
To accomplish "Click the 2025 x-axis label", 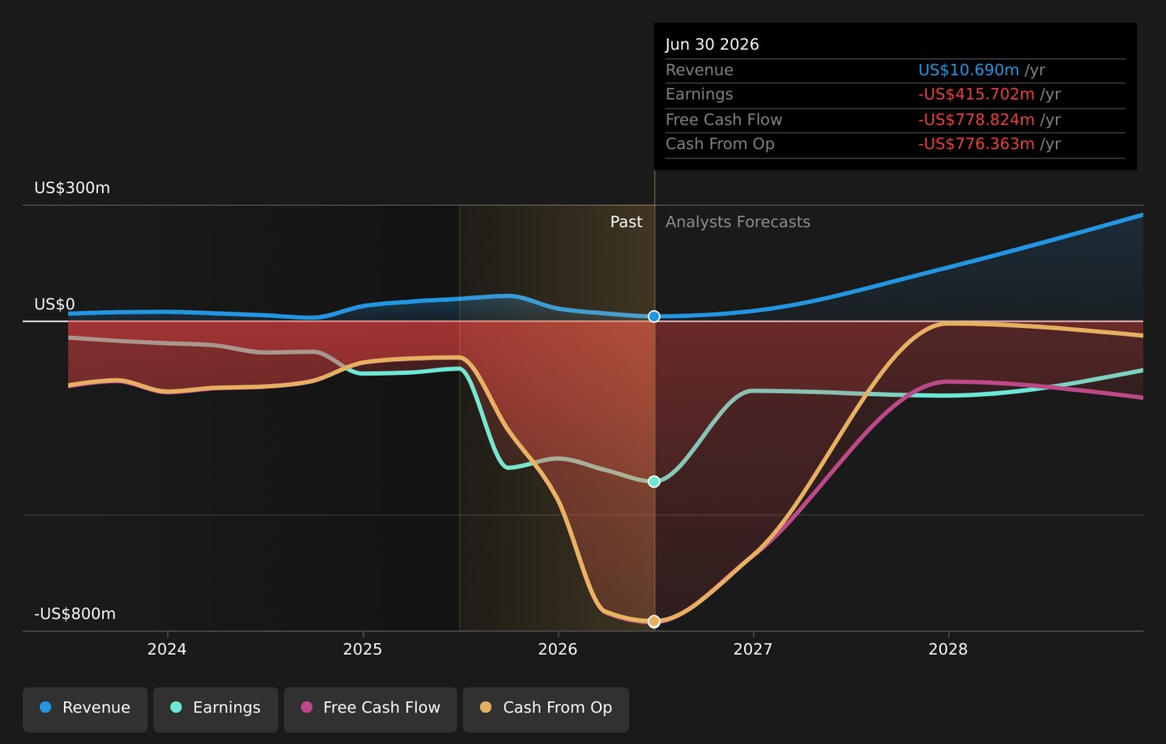I will click(x=362, y=649).
